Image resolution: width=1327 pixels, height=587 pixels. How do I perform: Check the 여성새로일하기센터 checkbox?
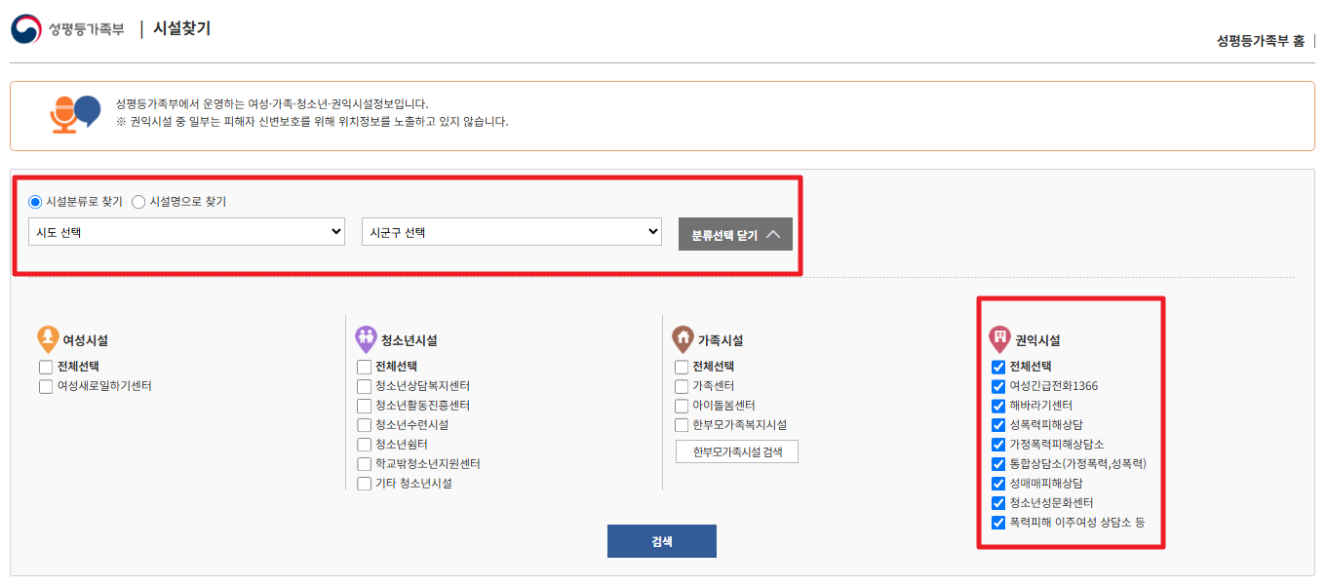coord(45,386)
